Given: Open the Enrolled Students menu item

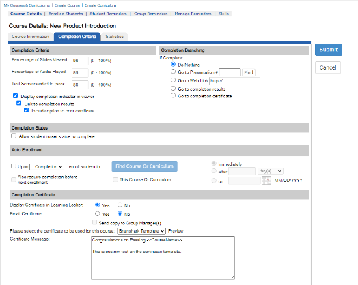Looking at the screenshot, I should [x=66, y=14].
